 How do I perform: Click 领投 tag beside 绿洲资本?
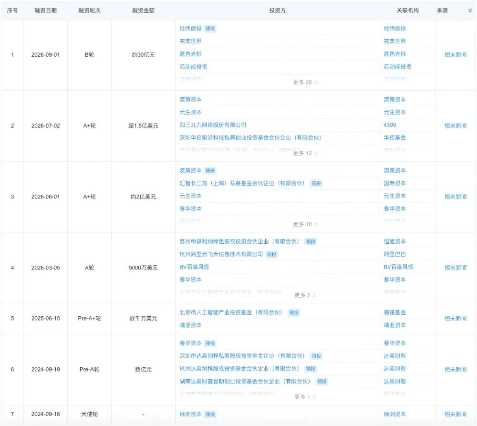click(x=210, y=415)
